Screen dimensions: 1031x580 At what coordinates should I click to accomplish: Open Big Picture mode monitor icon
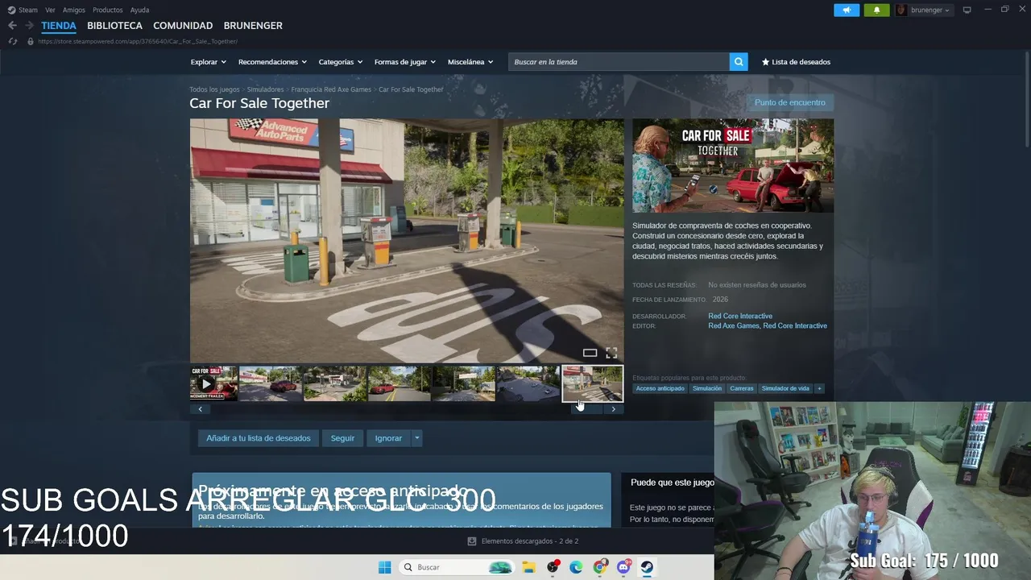pyautogui.click(x=967, y=10)
